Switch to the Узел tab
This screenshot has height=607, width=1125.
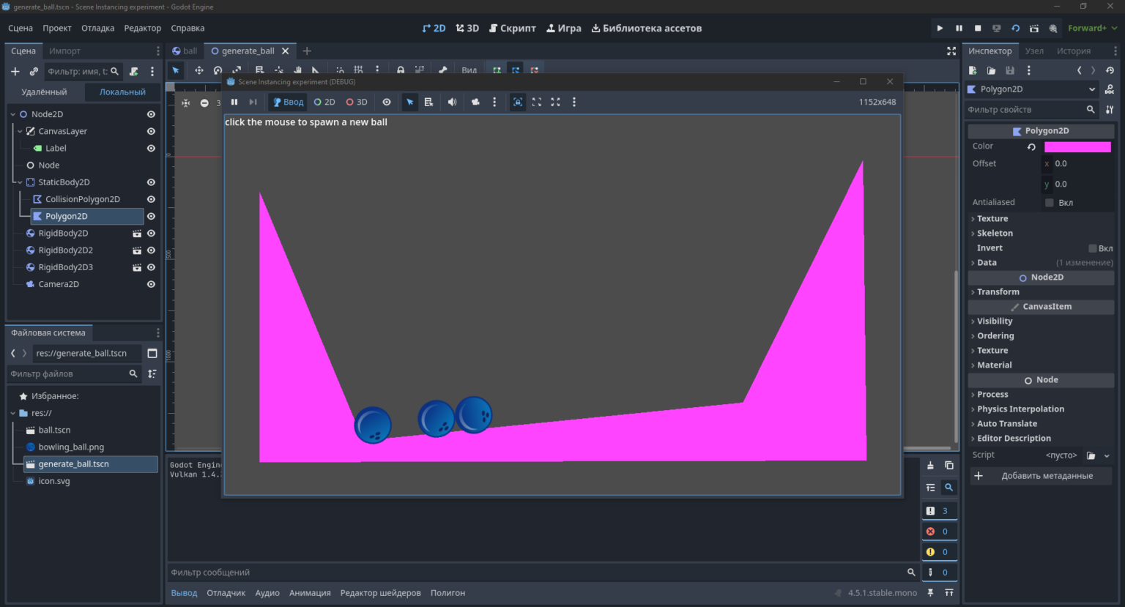[x=1034, y=51]
